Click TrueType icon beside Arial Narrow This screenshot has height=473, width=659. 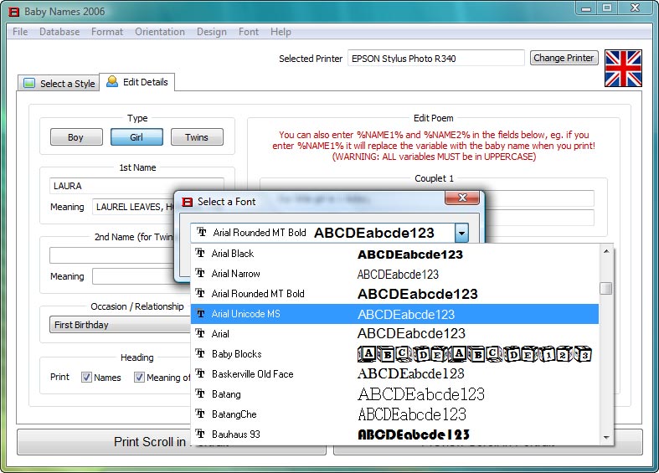click(200, 273)
